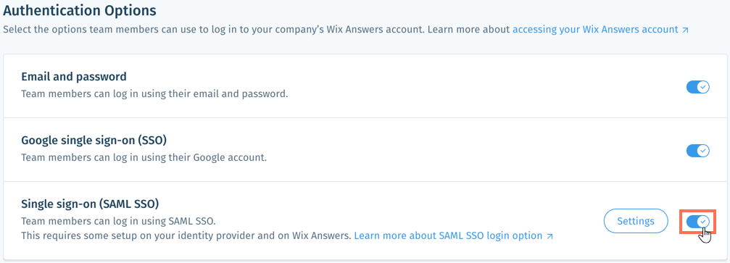The width and height of the screenshot is (730, 263).
Task: Follow 'Learn more about SAML SSO login option'
Action: click(x=448, y=235)
